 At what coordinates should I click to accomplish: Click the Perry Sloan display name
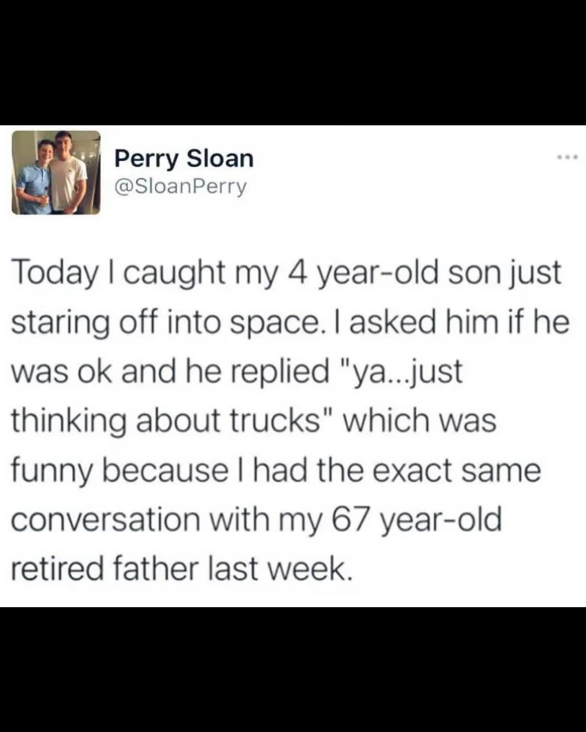point(184,158)
